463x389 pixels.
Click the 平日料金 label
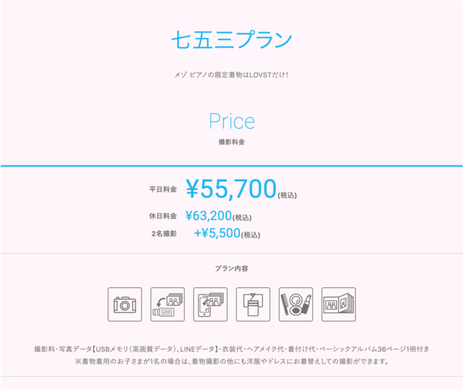(163, 190)
